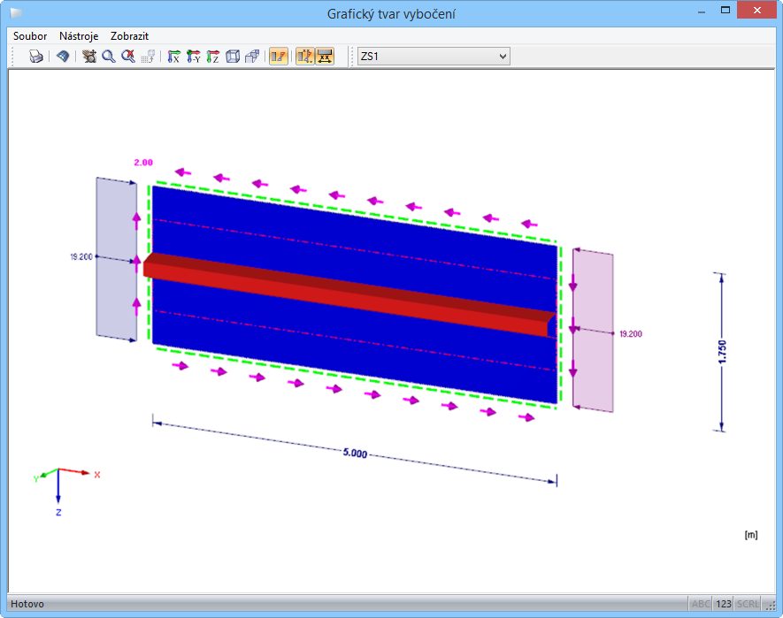Activate the zoom magnifier tool
The width and height of the screenshot is (783, 618).
coord(108,56)
